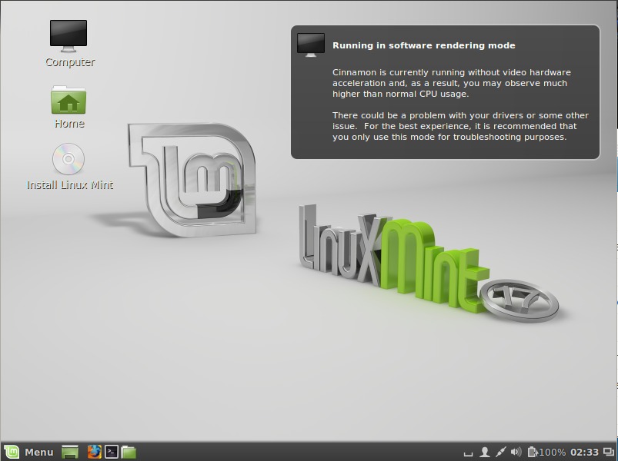Click the window list applet at panel end
This screenshot has height=461, width=618.
[x=609, y=453]
